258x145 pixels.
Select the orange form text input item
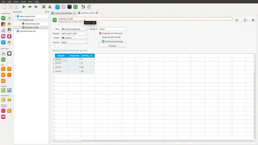(x=3, y=75)
